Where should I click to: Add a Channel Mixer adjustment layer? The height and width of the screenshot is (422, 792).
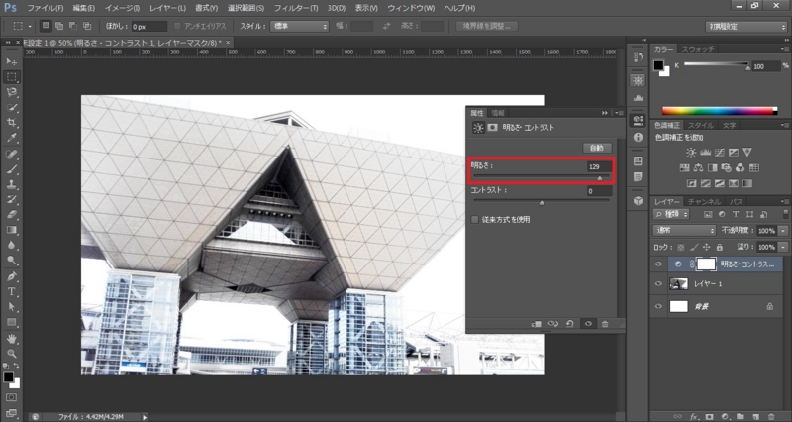point(740,167)
